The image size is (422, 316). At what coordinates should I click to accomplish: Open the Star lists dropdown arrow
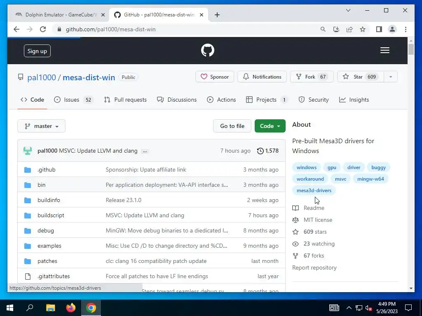pyautogui.click(x=391, y=77)
